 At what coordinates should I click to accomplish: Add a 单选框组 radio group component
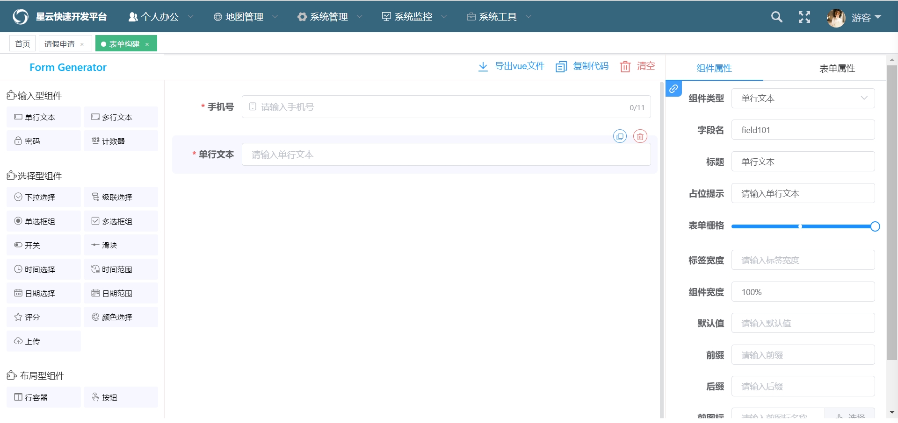coord(43,221)
